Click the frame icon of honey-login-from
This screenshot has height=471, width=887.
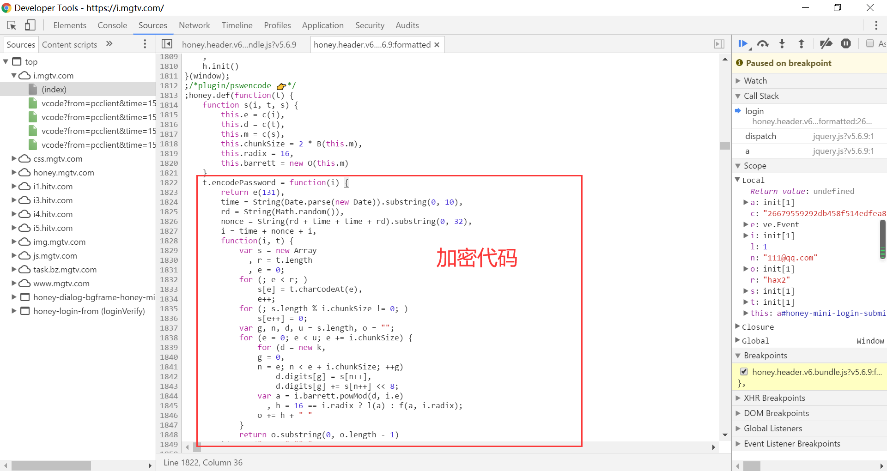coord(25,311)
